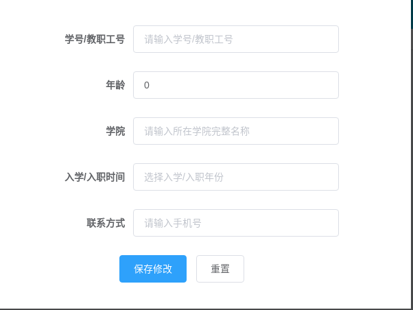This screenshot has height=310, width=413.
Task: Click the 联系方式 label
Action: [x=106, y=223]
